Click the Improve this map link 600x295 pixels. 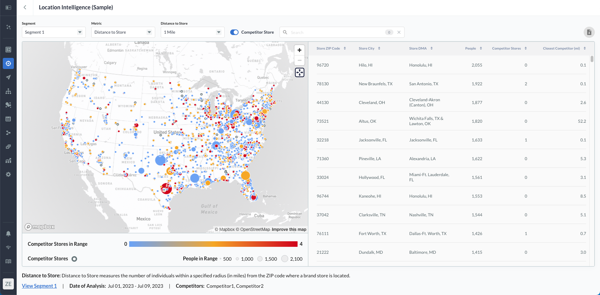click(x=289, y=229)
